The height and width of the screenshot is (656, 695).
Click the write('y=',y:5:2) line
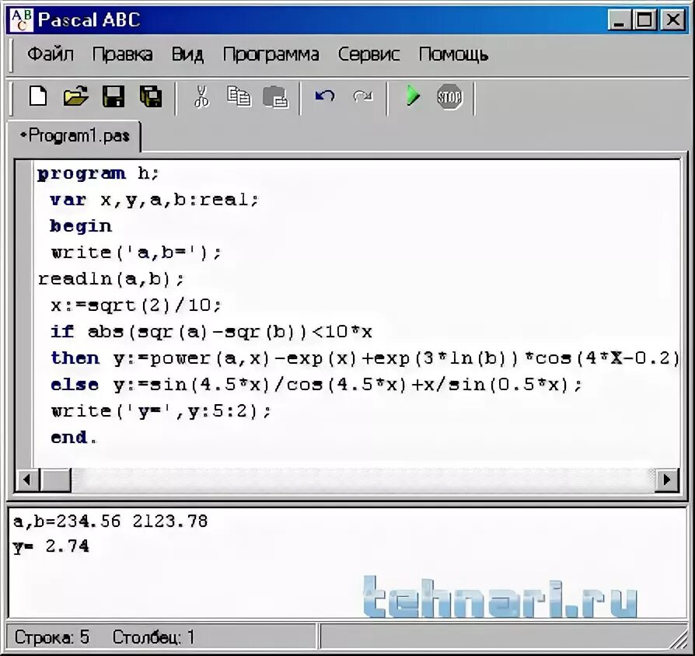[160, 411]
